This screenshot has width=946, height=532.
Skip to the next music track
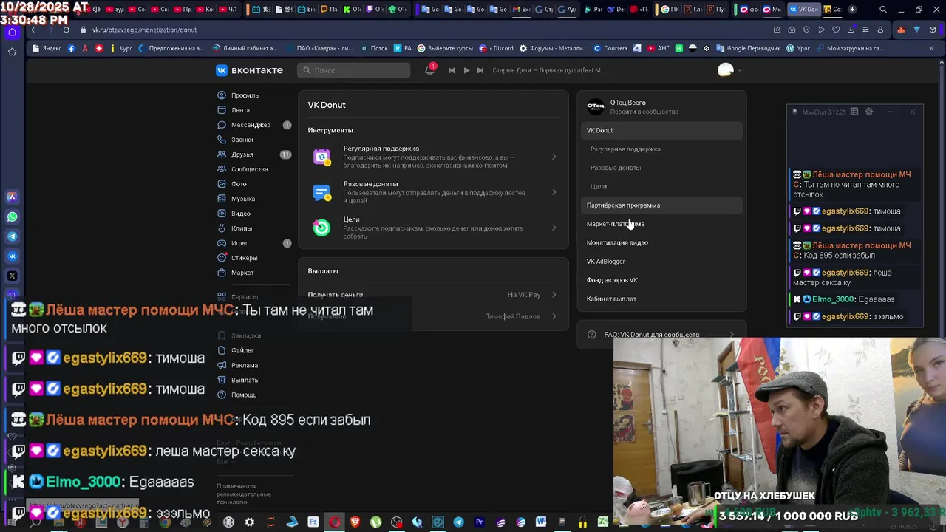click(x=480, y=70)
